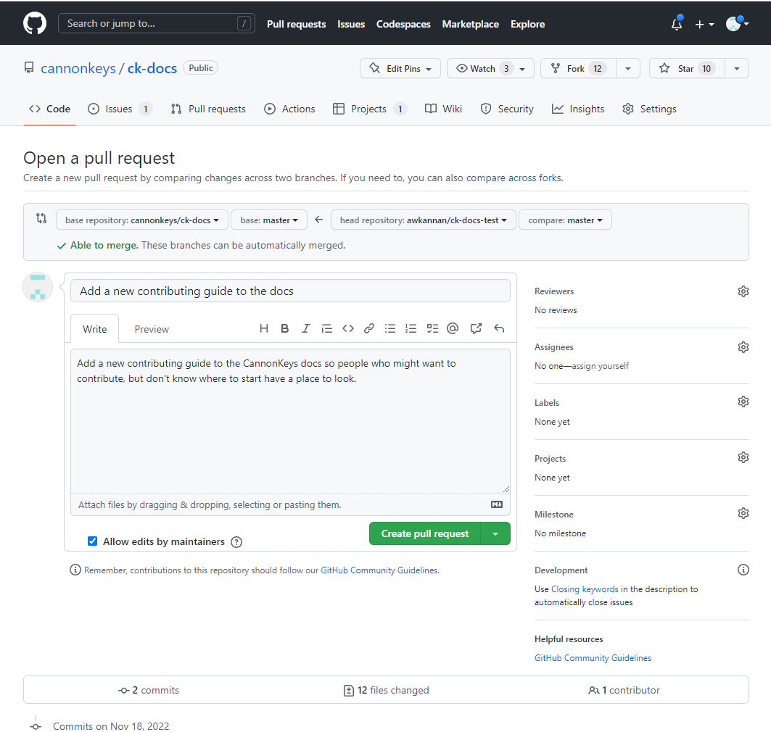Toggle italic text formatting icon
This screenshot has width=771, height=732.
pos(306,328)
